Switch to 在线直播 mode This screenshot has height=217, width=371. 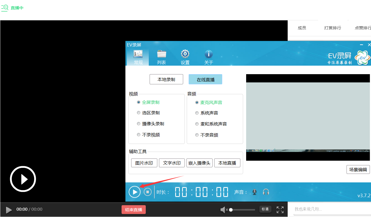pyautogui.click(x=205, y=79)
